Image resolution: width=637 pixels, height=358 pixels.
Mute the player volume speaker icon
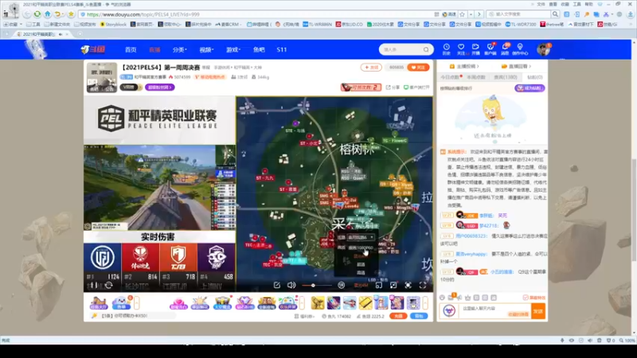(x=291, y=286)
